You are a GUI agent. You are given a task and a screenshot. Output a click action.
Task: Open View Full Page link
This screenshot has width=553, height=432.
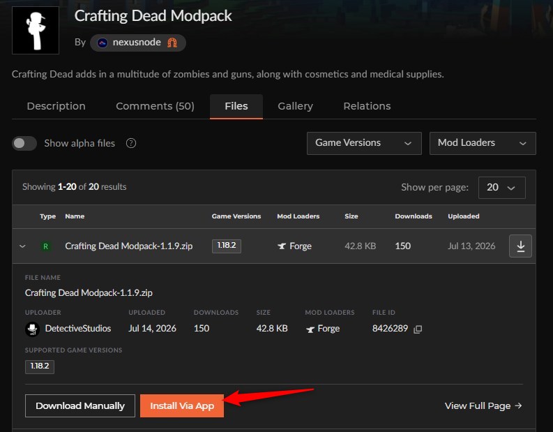tap(483, 406)
